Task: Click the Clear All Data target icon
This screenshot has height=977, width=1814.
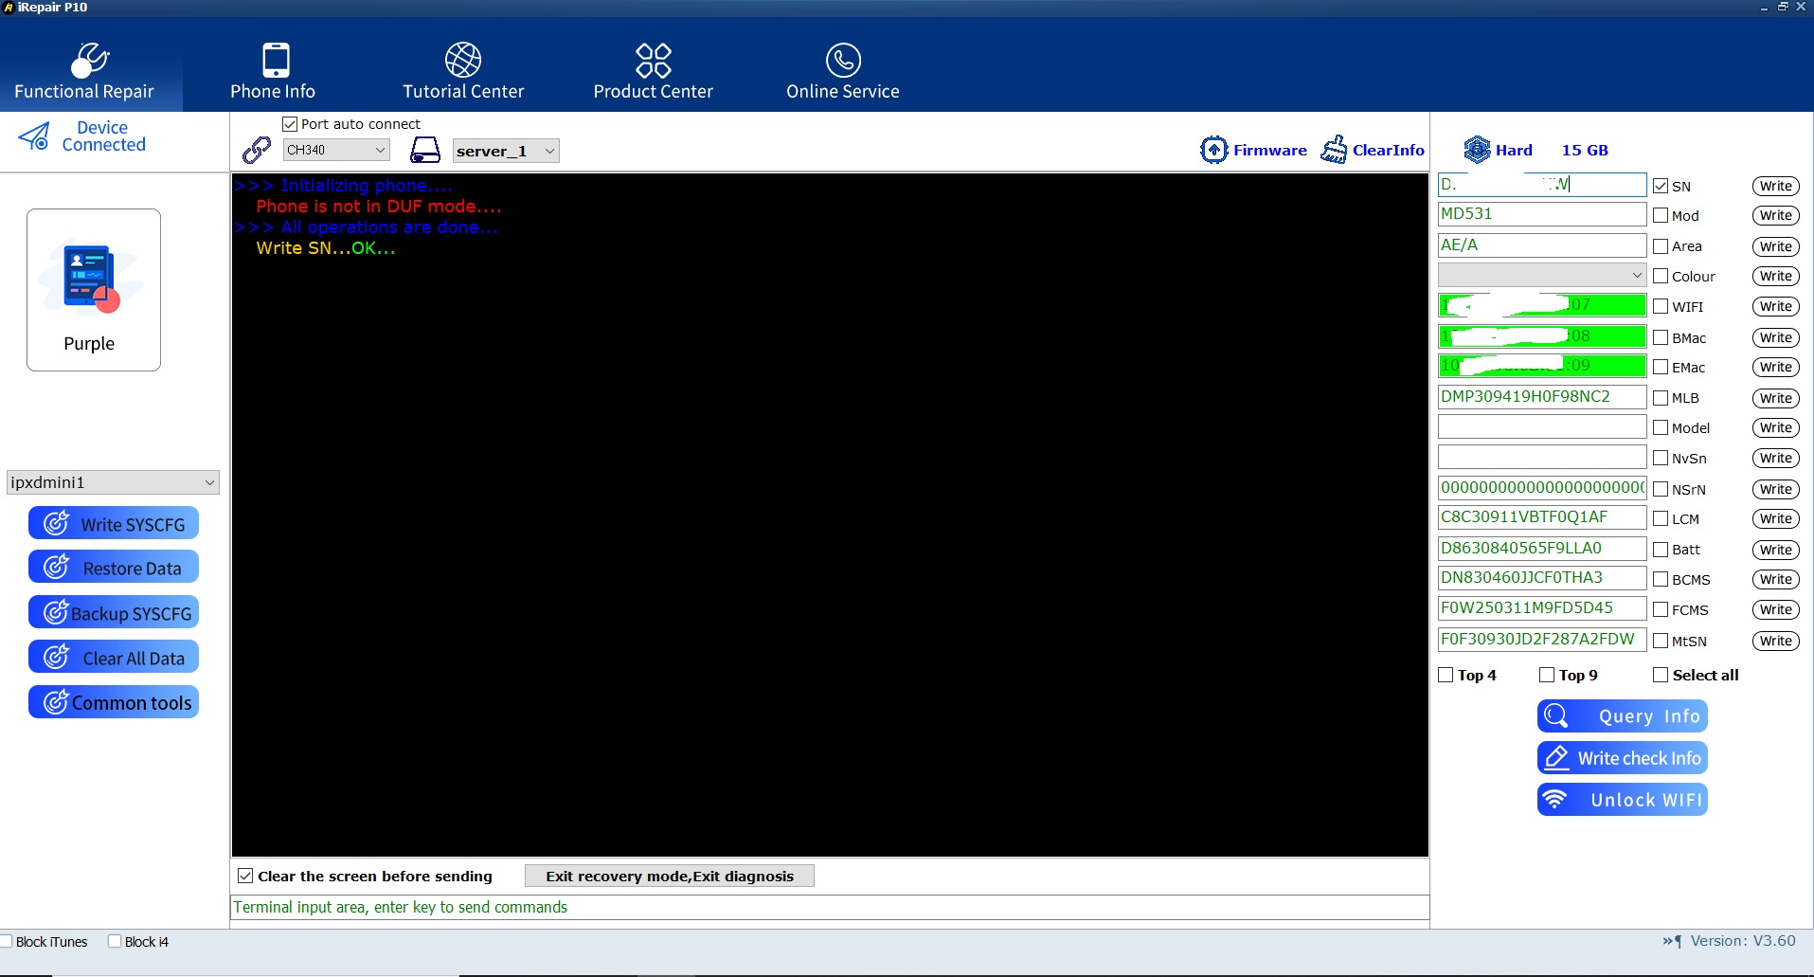Action: point(57,657)
